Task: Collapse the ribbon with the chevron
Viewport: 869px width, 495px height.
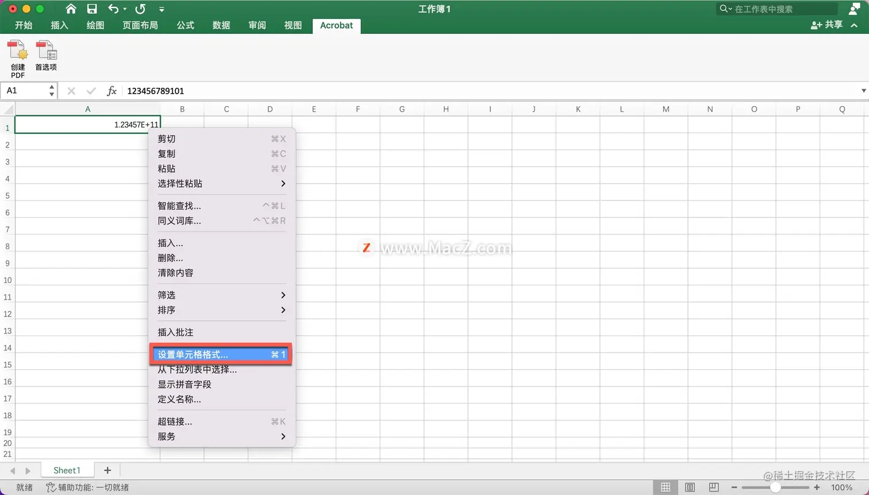Action: [x=855, y=25]
